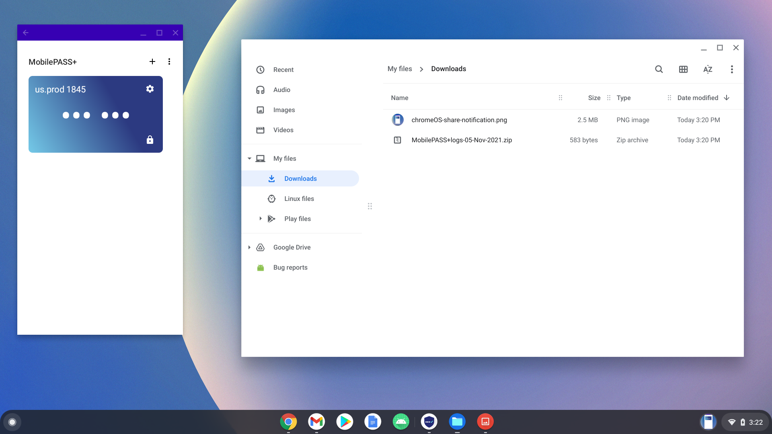Collapse the My files tree
Viewport: 772px width, 434px height.
tap(249, 158)
